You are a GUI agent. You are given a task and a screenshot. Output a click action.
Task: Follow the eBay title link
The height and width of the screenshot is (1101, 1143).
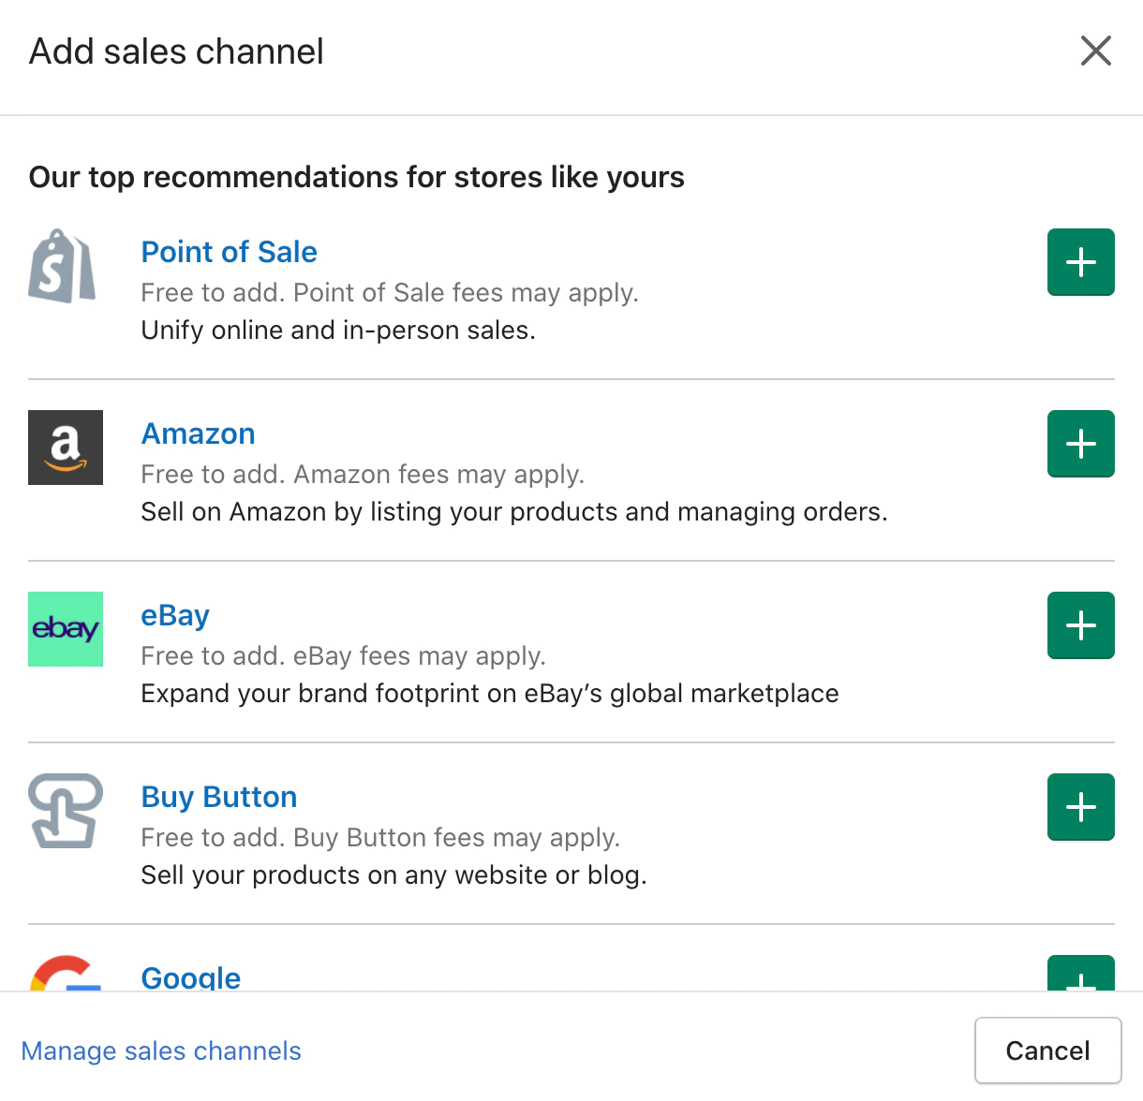(175, 615)
